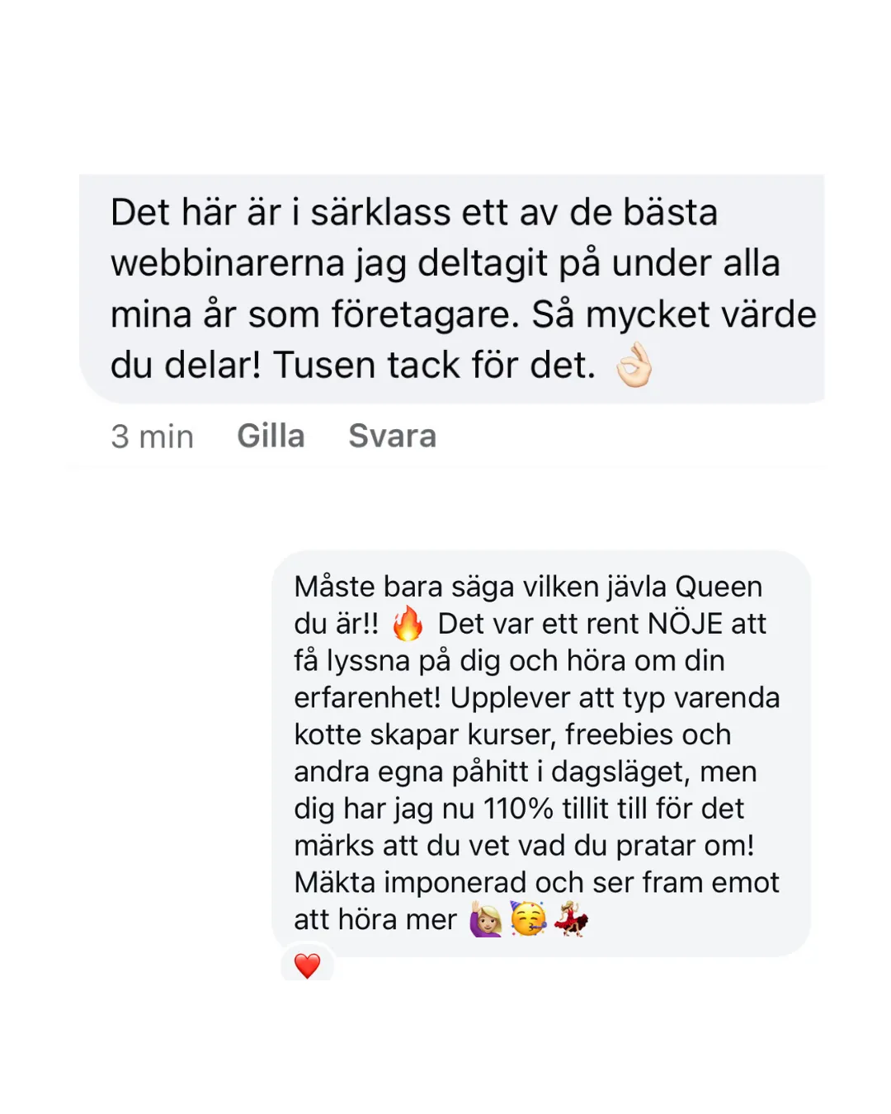
Task: Click the dancing woman emoji
Action: (571, 919)
